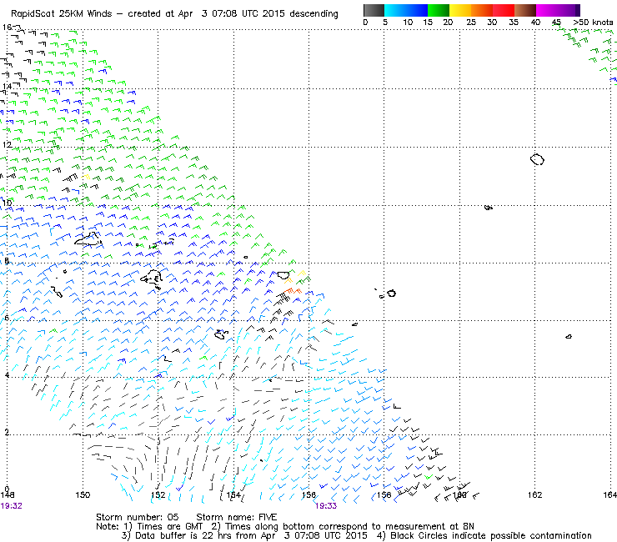Click the gray 0-5 knots legend swatch
This screenshot has width=617, height=542.
[374, 10]
